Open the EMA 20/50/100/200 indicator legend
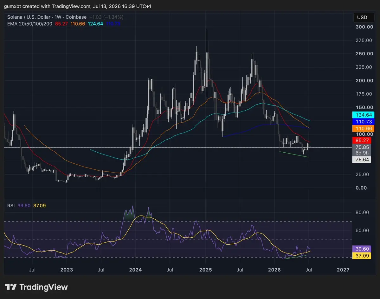Viewport: 380px width, 299px height. click(29, 24)
